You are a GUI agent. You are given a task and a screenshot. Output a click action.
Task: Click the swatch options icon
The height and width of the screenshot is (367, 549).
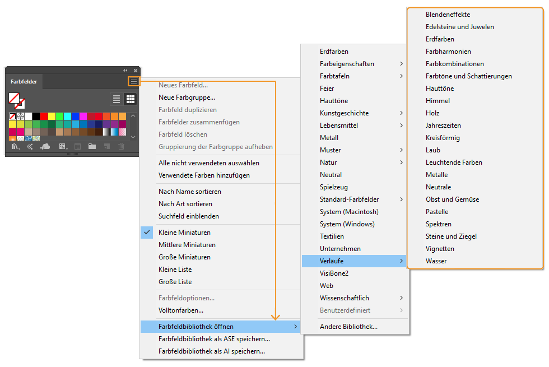(x=78, y=146)
